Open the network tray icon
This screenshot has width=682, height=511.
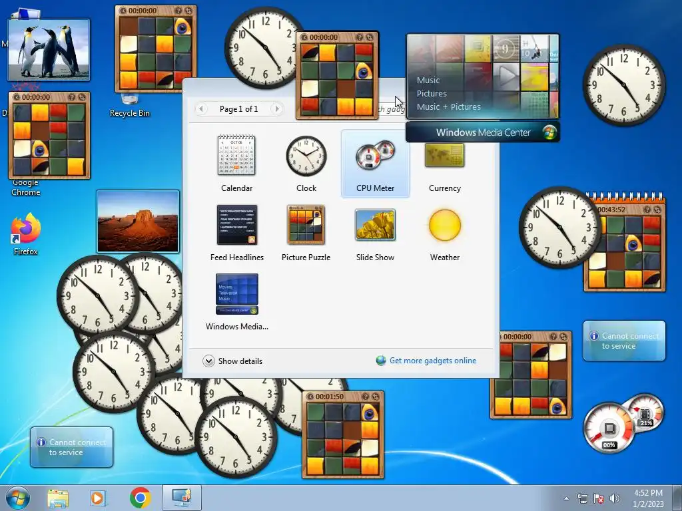(582, 499)
